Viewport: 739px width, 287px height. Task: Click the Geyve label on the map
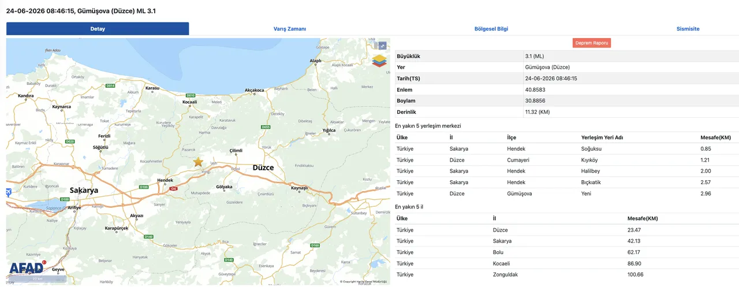58,270
